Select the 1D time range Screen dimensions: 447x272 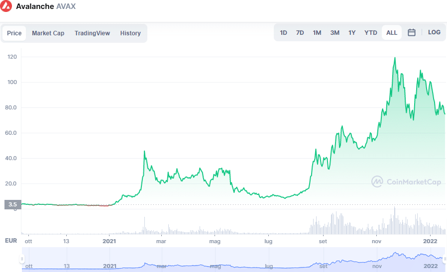pos(283,33)
